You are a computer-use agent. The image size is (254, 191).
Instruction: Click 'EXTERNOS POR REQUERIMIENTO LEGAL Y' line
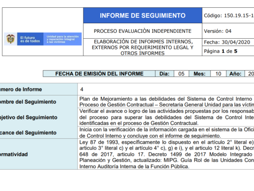coord(142,47)
